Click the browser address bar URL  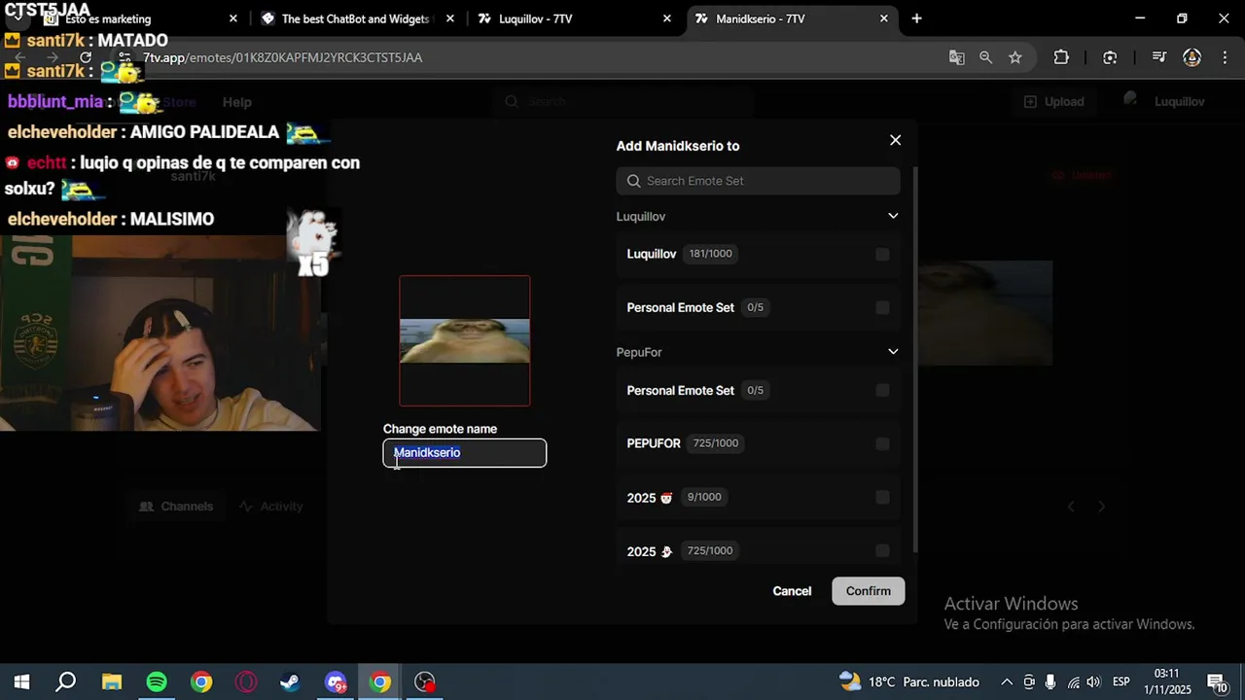coord(282,57)
